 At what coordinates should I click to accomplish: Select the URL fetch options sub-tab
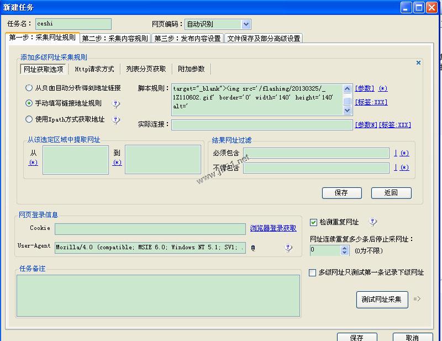[x=44, y=69]
